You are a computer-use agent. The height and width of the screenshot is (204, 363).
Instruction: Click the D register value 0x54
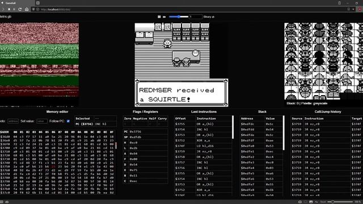[x=133, y=165]
